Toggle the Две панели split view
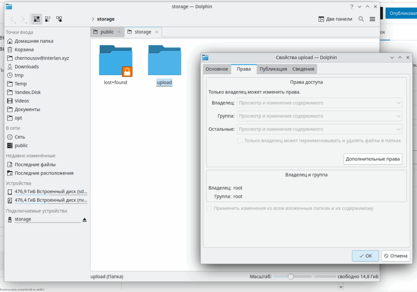The image size is (417, 292). click(x=335, y=19)
